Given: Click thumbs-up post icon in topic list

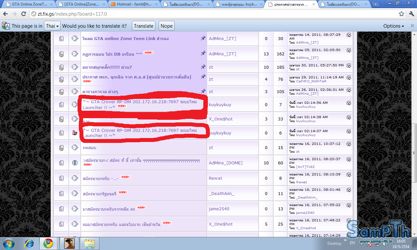Looking at the screenshot, I should tap(75, 133).
